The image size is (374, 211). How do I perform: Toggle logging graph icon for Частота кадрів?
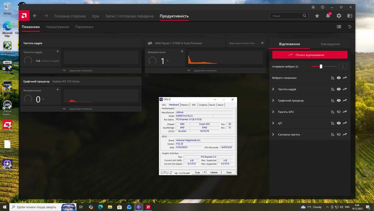[345, 89]
